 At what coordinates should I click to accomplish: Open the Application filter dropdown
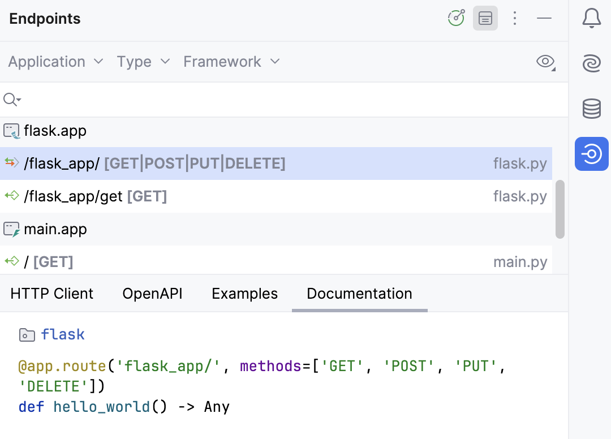tap(55, 62)
